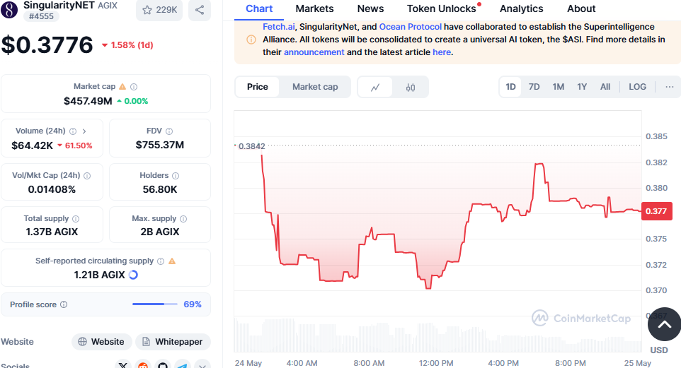
Task: Click the $755.37M FDV value
Action: coord(160,146)
